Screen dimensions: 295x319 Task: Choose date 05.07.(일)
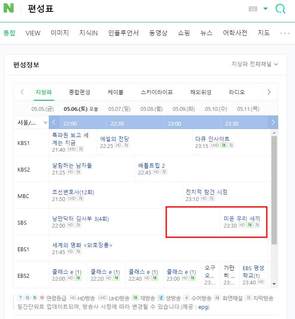point(119,109)
